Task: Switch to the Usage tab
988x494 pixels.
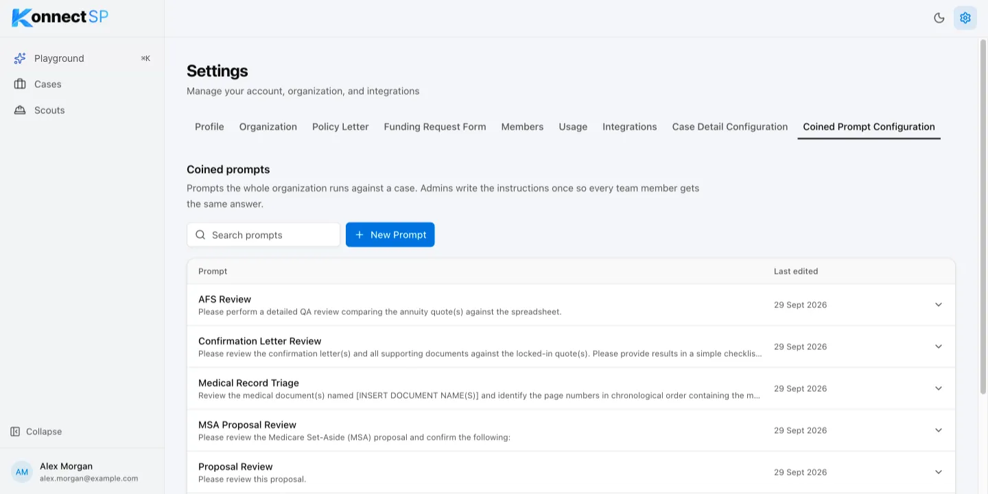Action: (x=573, y=127)
